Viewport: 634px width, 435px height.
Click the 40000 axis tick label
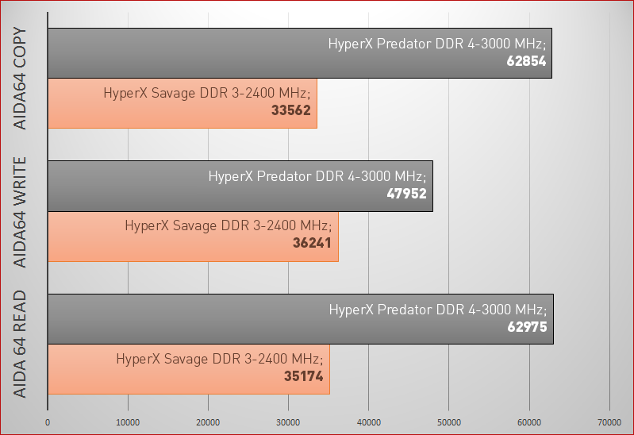(x=369, y=423)
